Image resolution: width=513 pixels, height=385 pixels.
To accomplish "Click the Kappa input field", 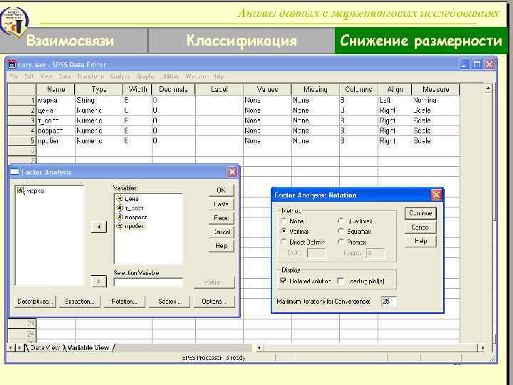I will pyautogui.click(x=375, y=253).
